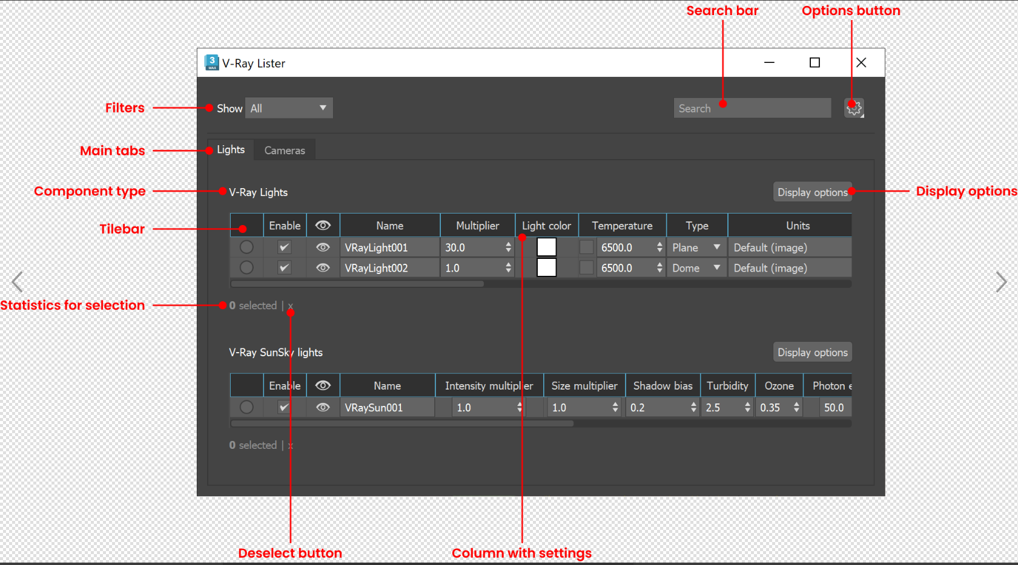Click the Shadow bias column header
The width and height of the screenshot is (1018, 565).
point(663,386)
